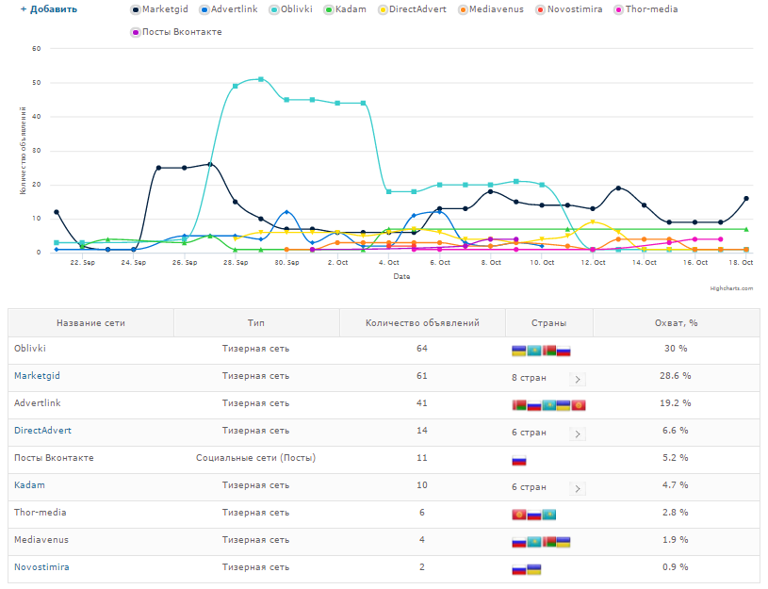The image size is (768, 589).
Task: Click Marketgid final data point on 18 Oct
Action: point(746,199)
